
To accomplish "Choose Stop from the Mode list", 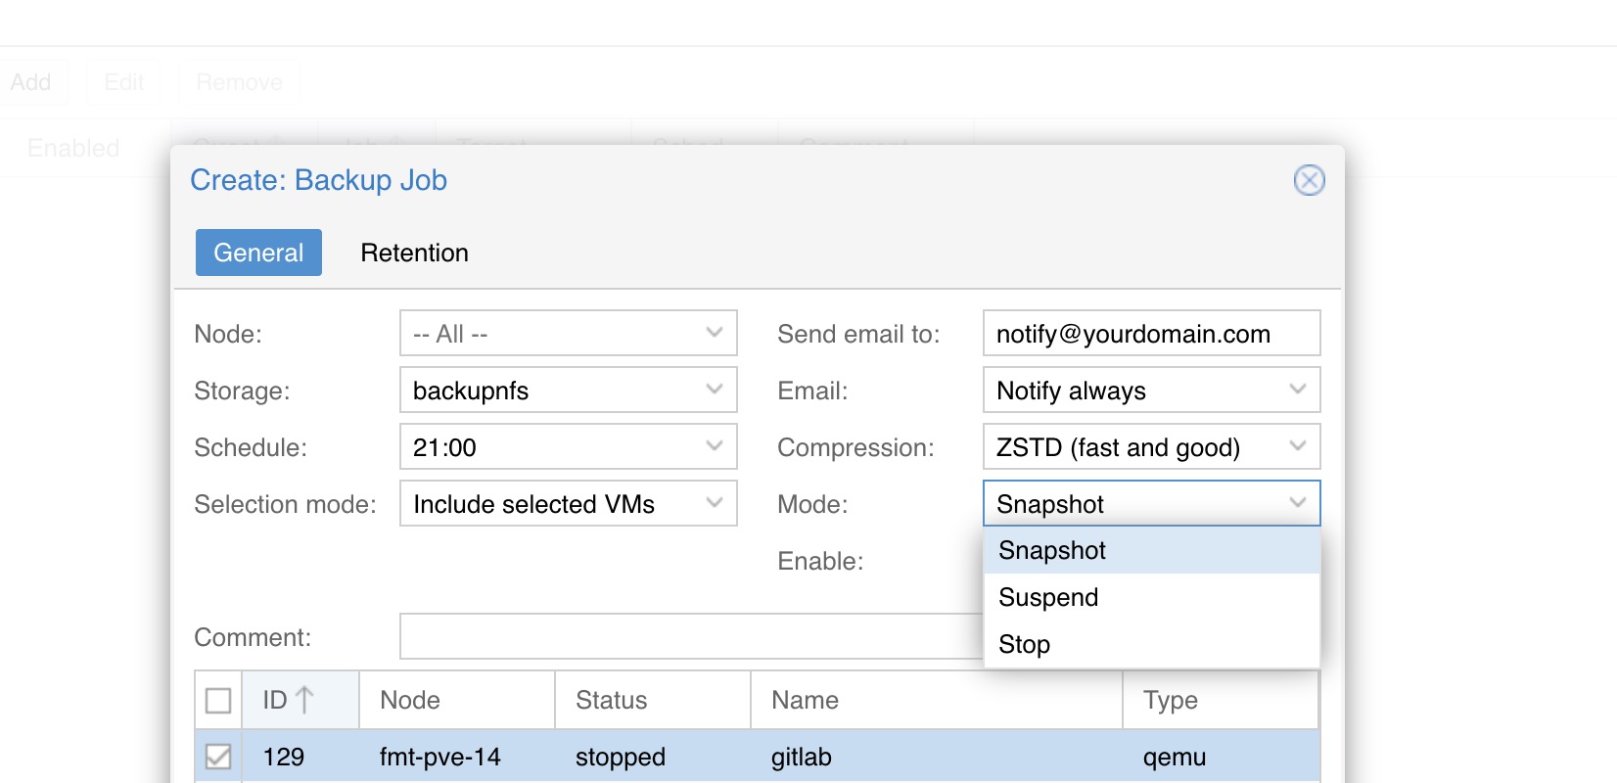I will coord(1024,644).
